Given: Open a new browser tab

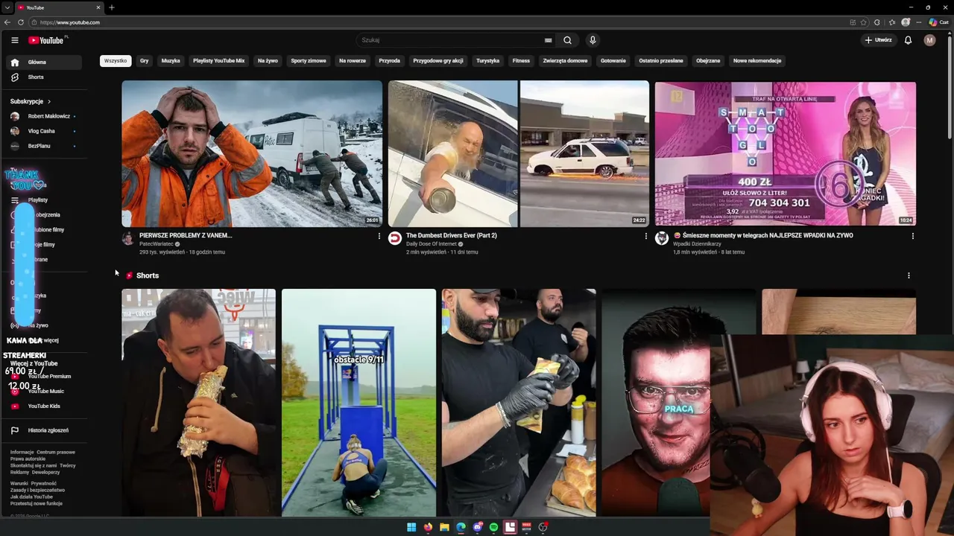Looking at the screenshot, I should click(x=111, y=7).
